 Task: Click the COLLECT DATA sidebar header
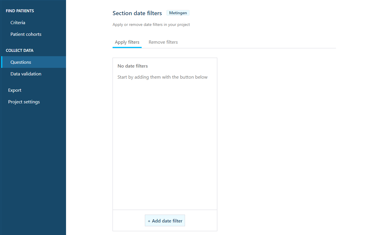[x=19, y=50]
